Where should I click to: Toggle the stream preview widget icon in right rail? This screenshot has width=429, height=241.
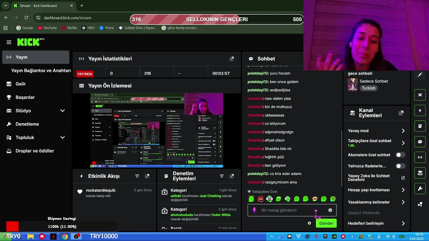pyautogui.click(x=420, y=95)
